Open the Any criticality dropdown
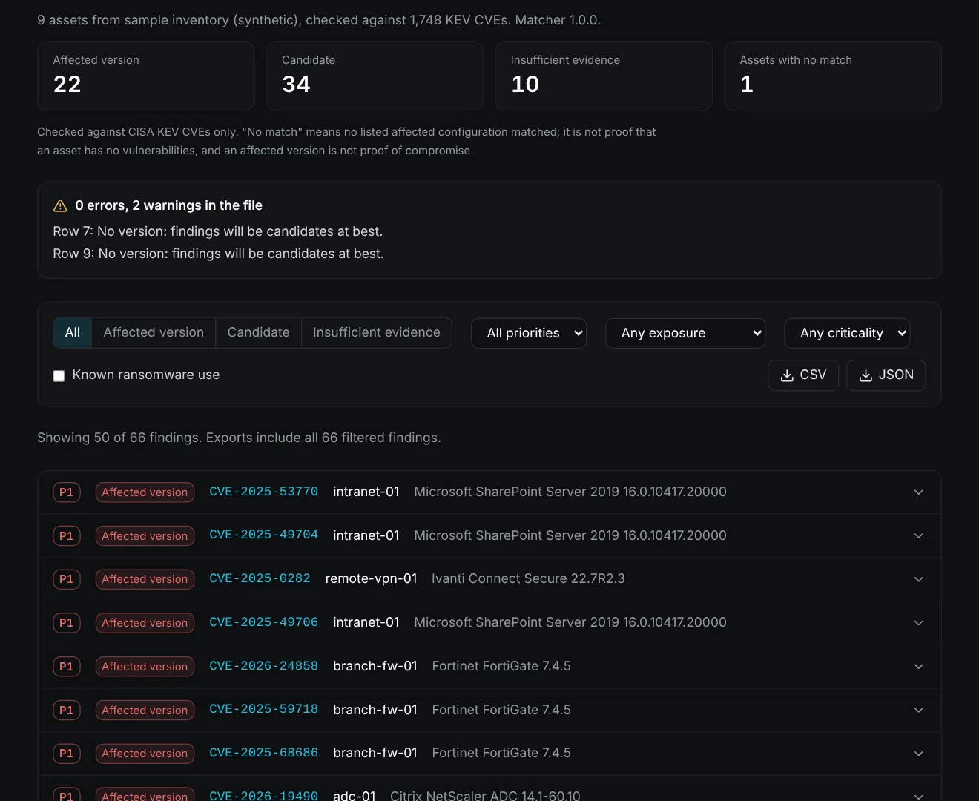 point(847,333)
